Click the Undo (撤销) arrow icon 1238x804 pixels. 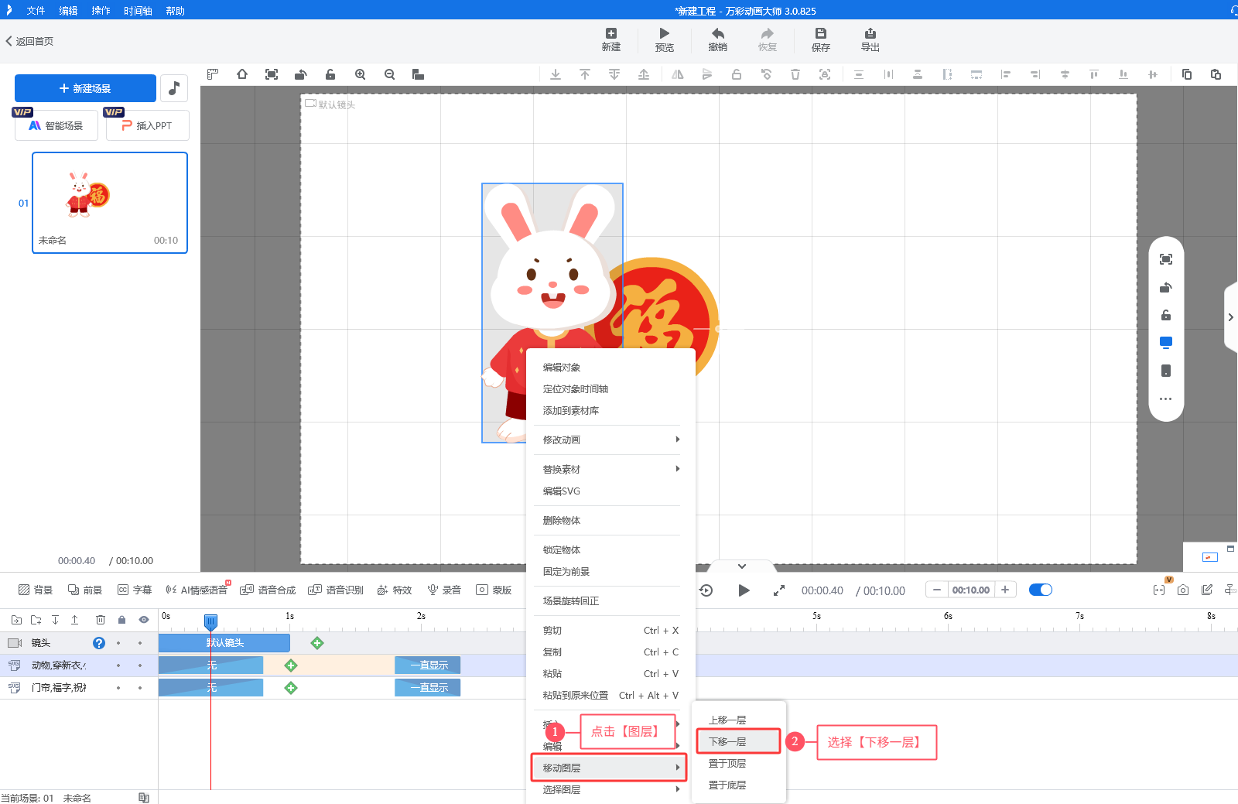point(717,34)
